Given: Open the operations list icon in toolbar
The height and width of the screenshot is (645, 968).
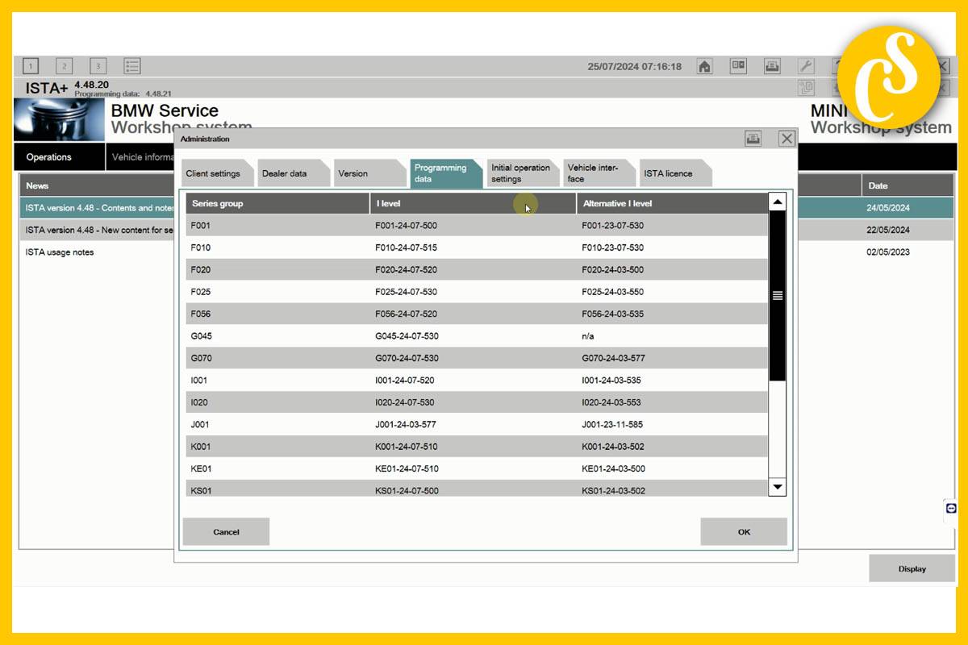Looking at the screenshot, I should [132, 67].
